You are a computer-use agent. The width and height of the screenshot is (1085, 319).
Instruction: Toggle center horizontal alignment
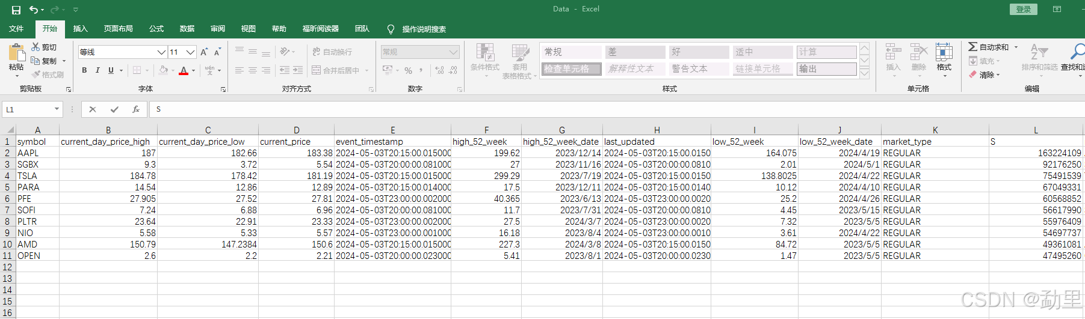pyautogui.click(x=253, y=70)
